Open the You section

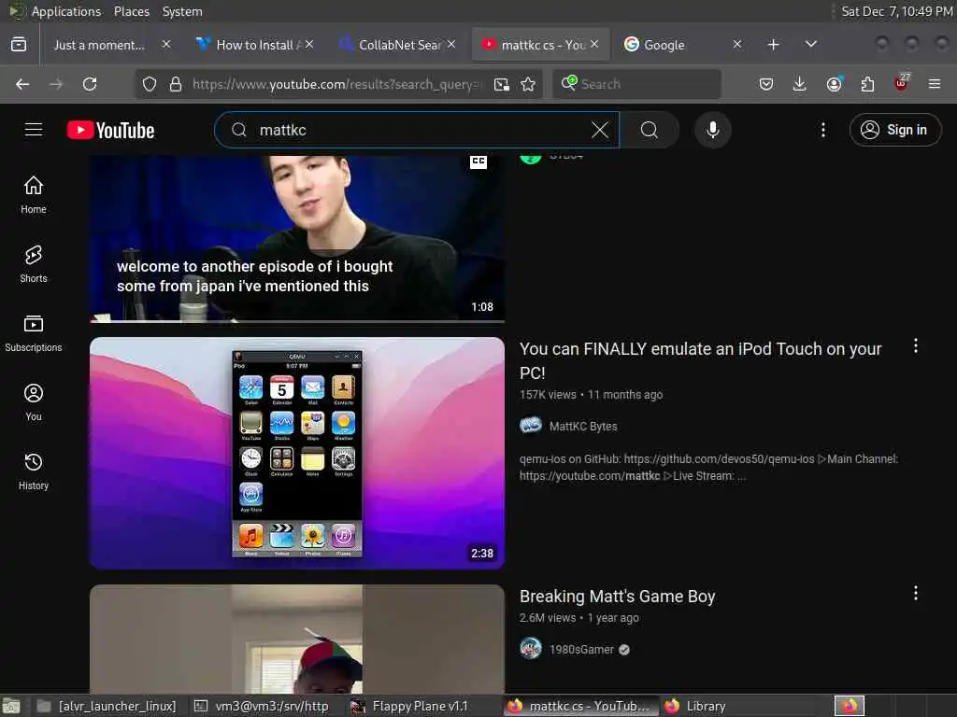coord(34,402)
